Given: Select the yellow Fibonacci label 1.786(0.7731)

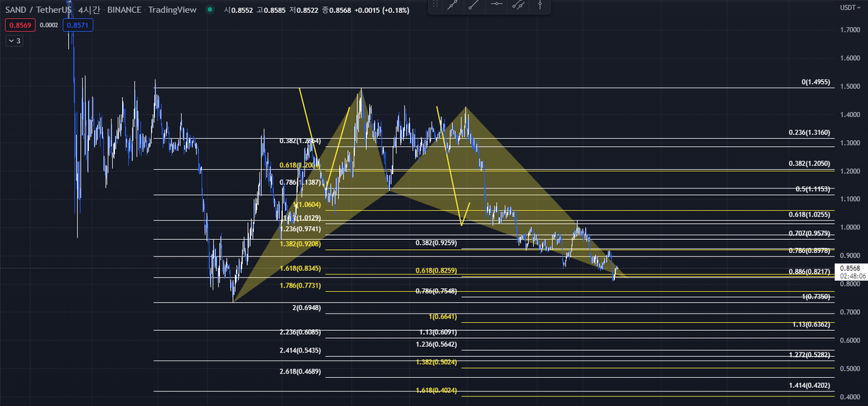Looking at the screenshot, I should point(300,286).
